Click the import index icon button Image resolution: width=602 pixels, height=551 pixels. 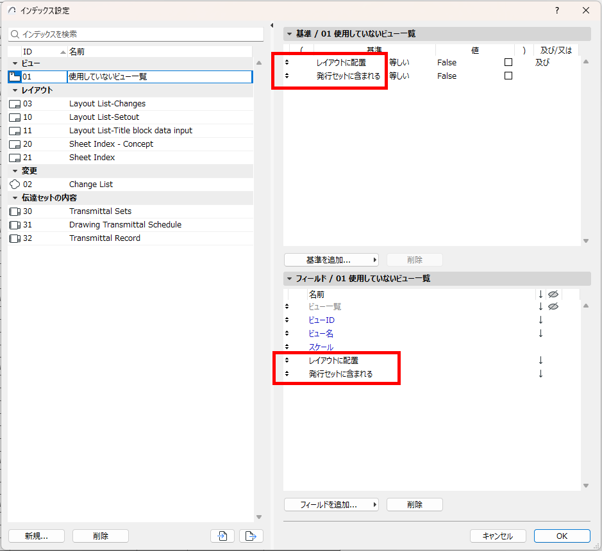point(222,536)
